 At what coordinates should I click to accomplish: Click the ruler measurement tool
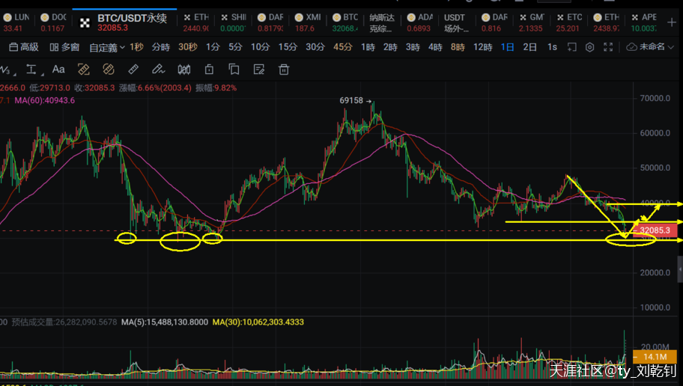click(133, 70)
